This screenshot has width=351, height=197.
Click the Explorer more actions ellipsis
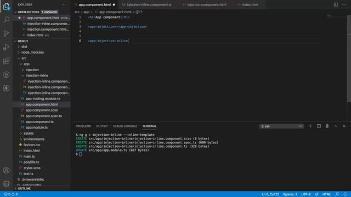pos(64,5)
